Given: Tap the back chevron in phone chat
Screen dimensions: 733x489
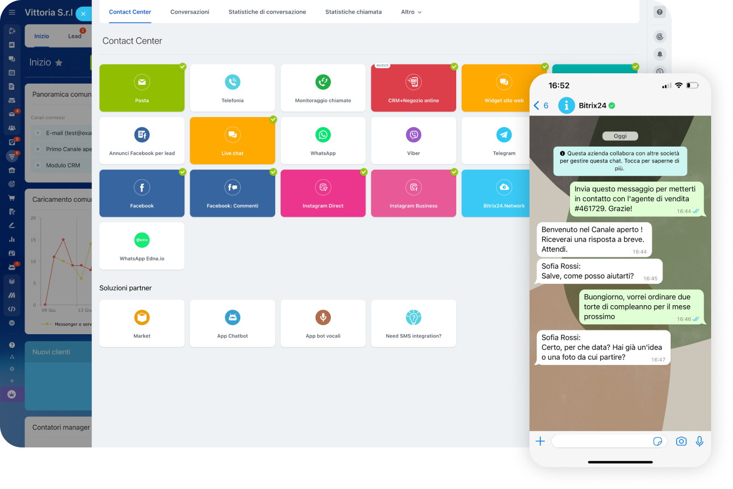Looking at the screenshot, I should pyautogui.click(x=537, y=106).
